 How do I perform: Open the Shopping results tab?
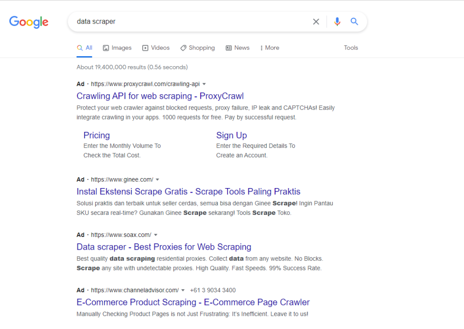198,48
